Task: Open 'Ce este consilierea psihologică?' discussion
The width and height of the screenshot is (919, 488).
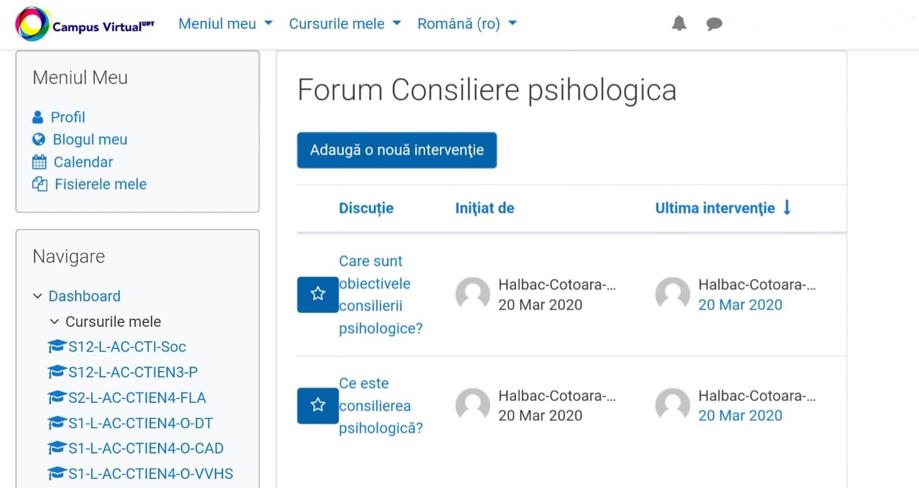Action: [x=380, y=405]
